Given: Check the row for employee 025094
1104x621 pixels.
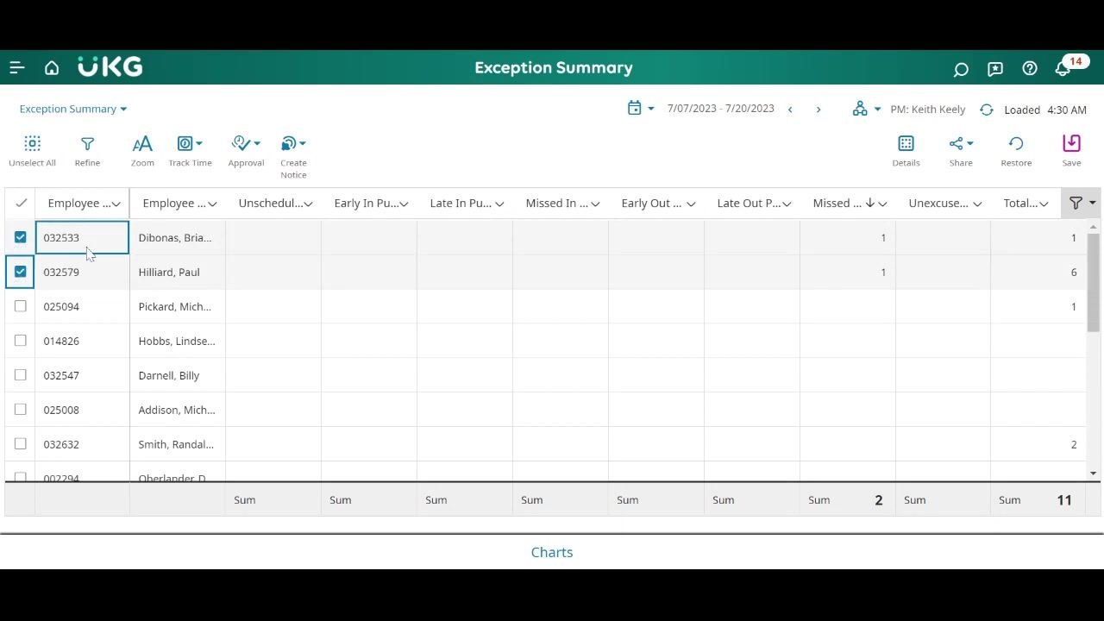Looking at the screenshot, I should (x=21, y=306).
